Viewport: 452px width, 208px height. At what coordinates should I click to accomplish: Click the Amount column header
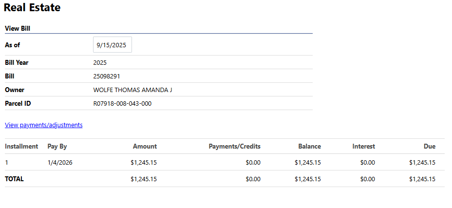(145, 146)
